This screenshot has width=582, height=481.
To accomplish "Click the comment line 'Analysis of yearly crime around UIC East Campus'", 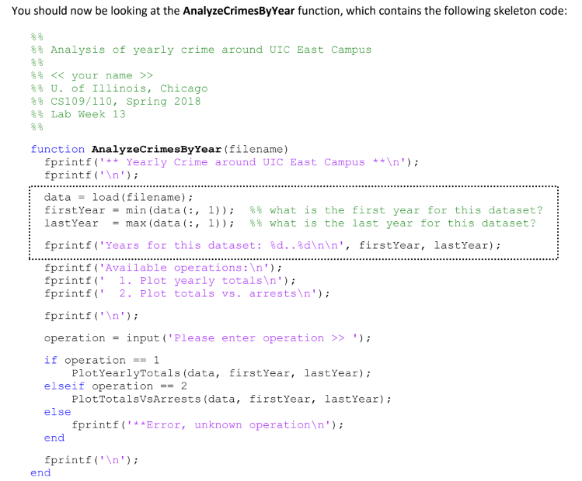I will click(201, 50).
